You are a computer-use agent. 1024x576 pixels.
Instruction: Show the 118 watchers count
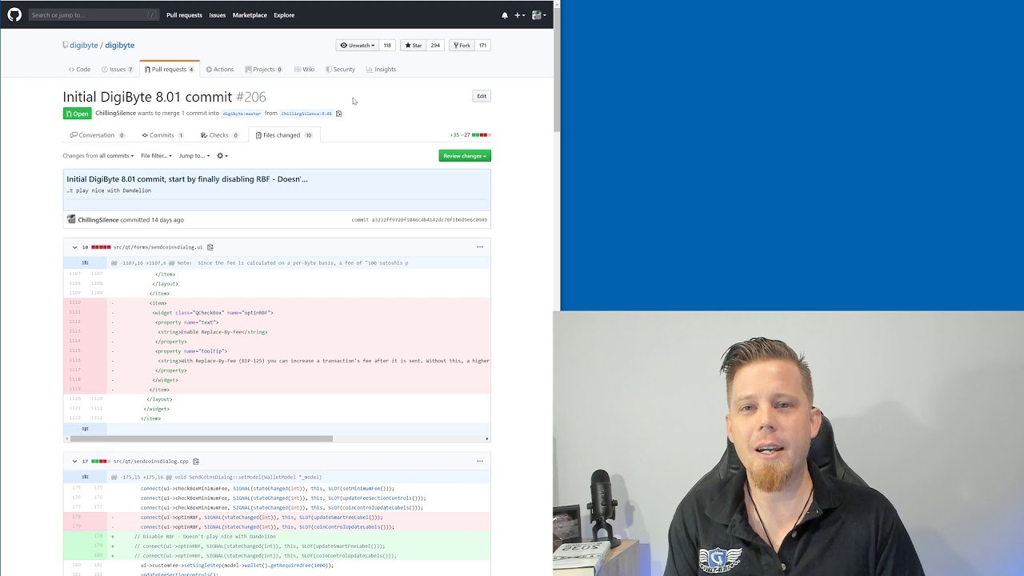[x=387, y=46]
